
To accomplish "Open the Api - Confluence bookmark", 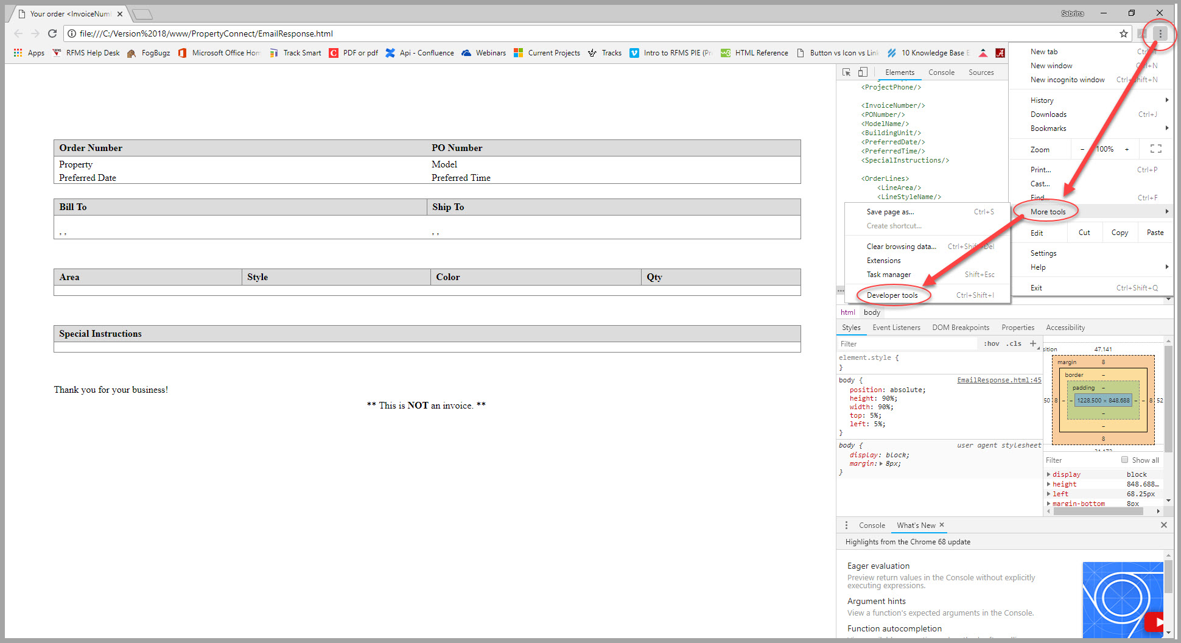I will [x=419, y=53].
